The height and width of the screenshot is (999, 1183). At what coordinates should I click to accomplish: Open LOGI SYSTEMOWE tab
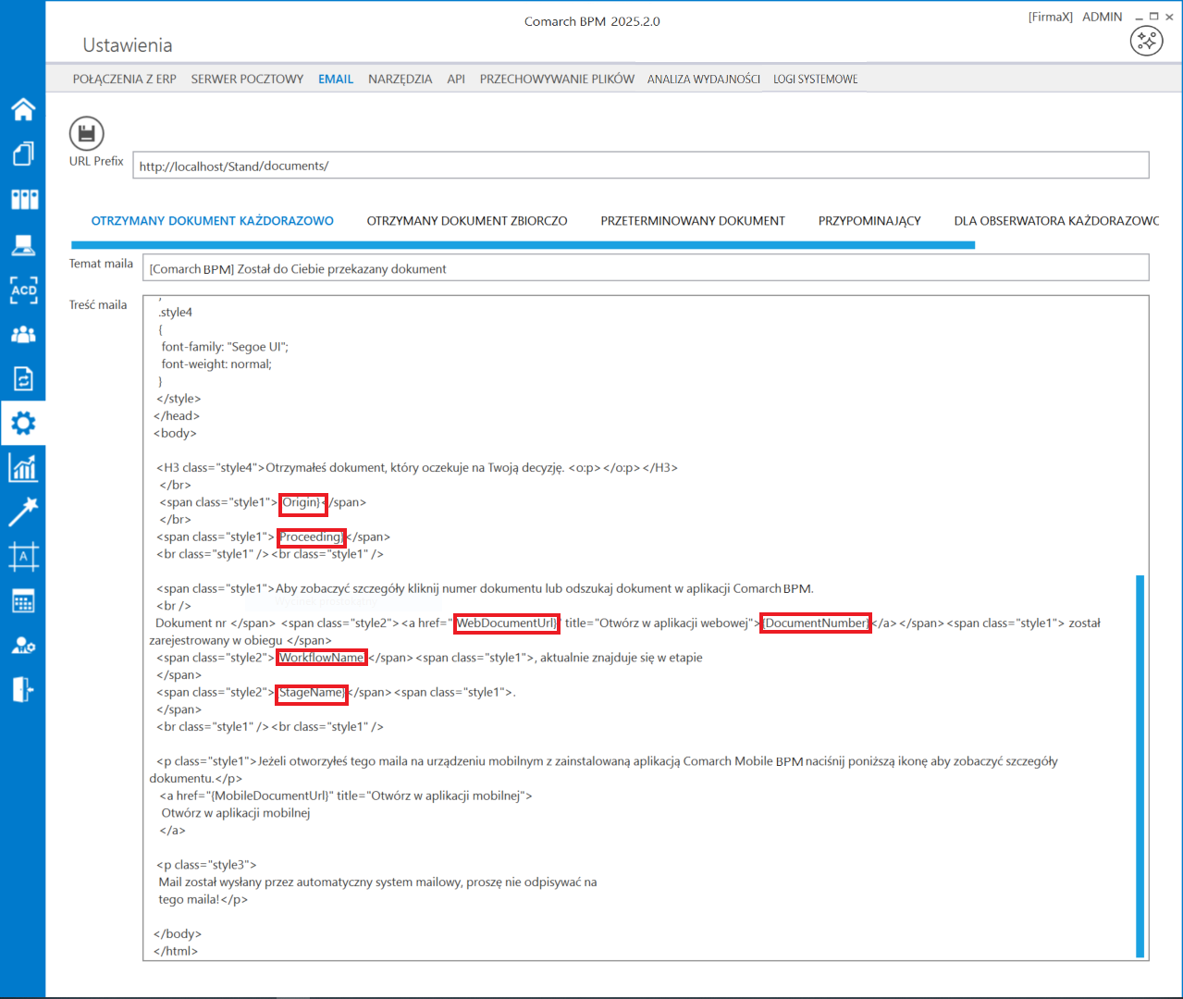tap(816, 79)
